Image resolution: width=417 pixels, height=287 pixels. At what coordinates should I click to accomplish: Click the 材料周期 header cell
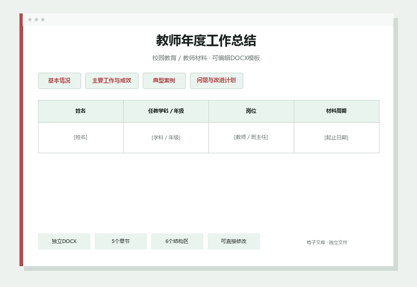tap(336, 111)
